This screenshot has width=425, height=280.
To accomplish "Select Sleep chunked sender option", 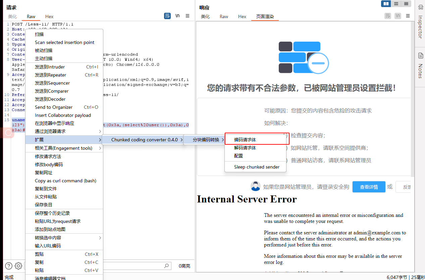I will coord(257,167).
